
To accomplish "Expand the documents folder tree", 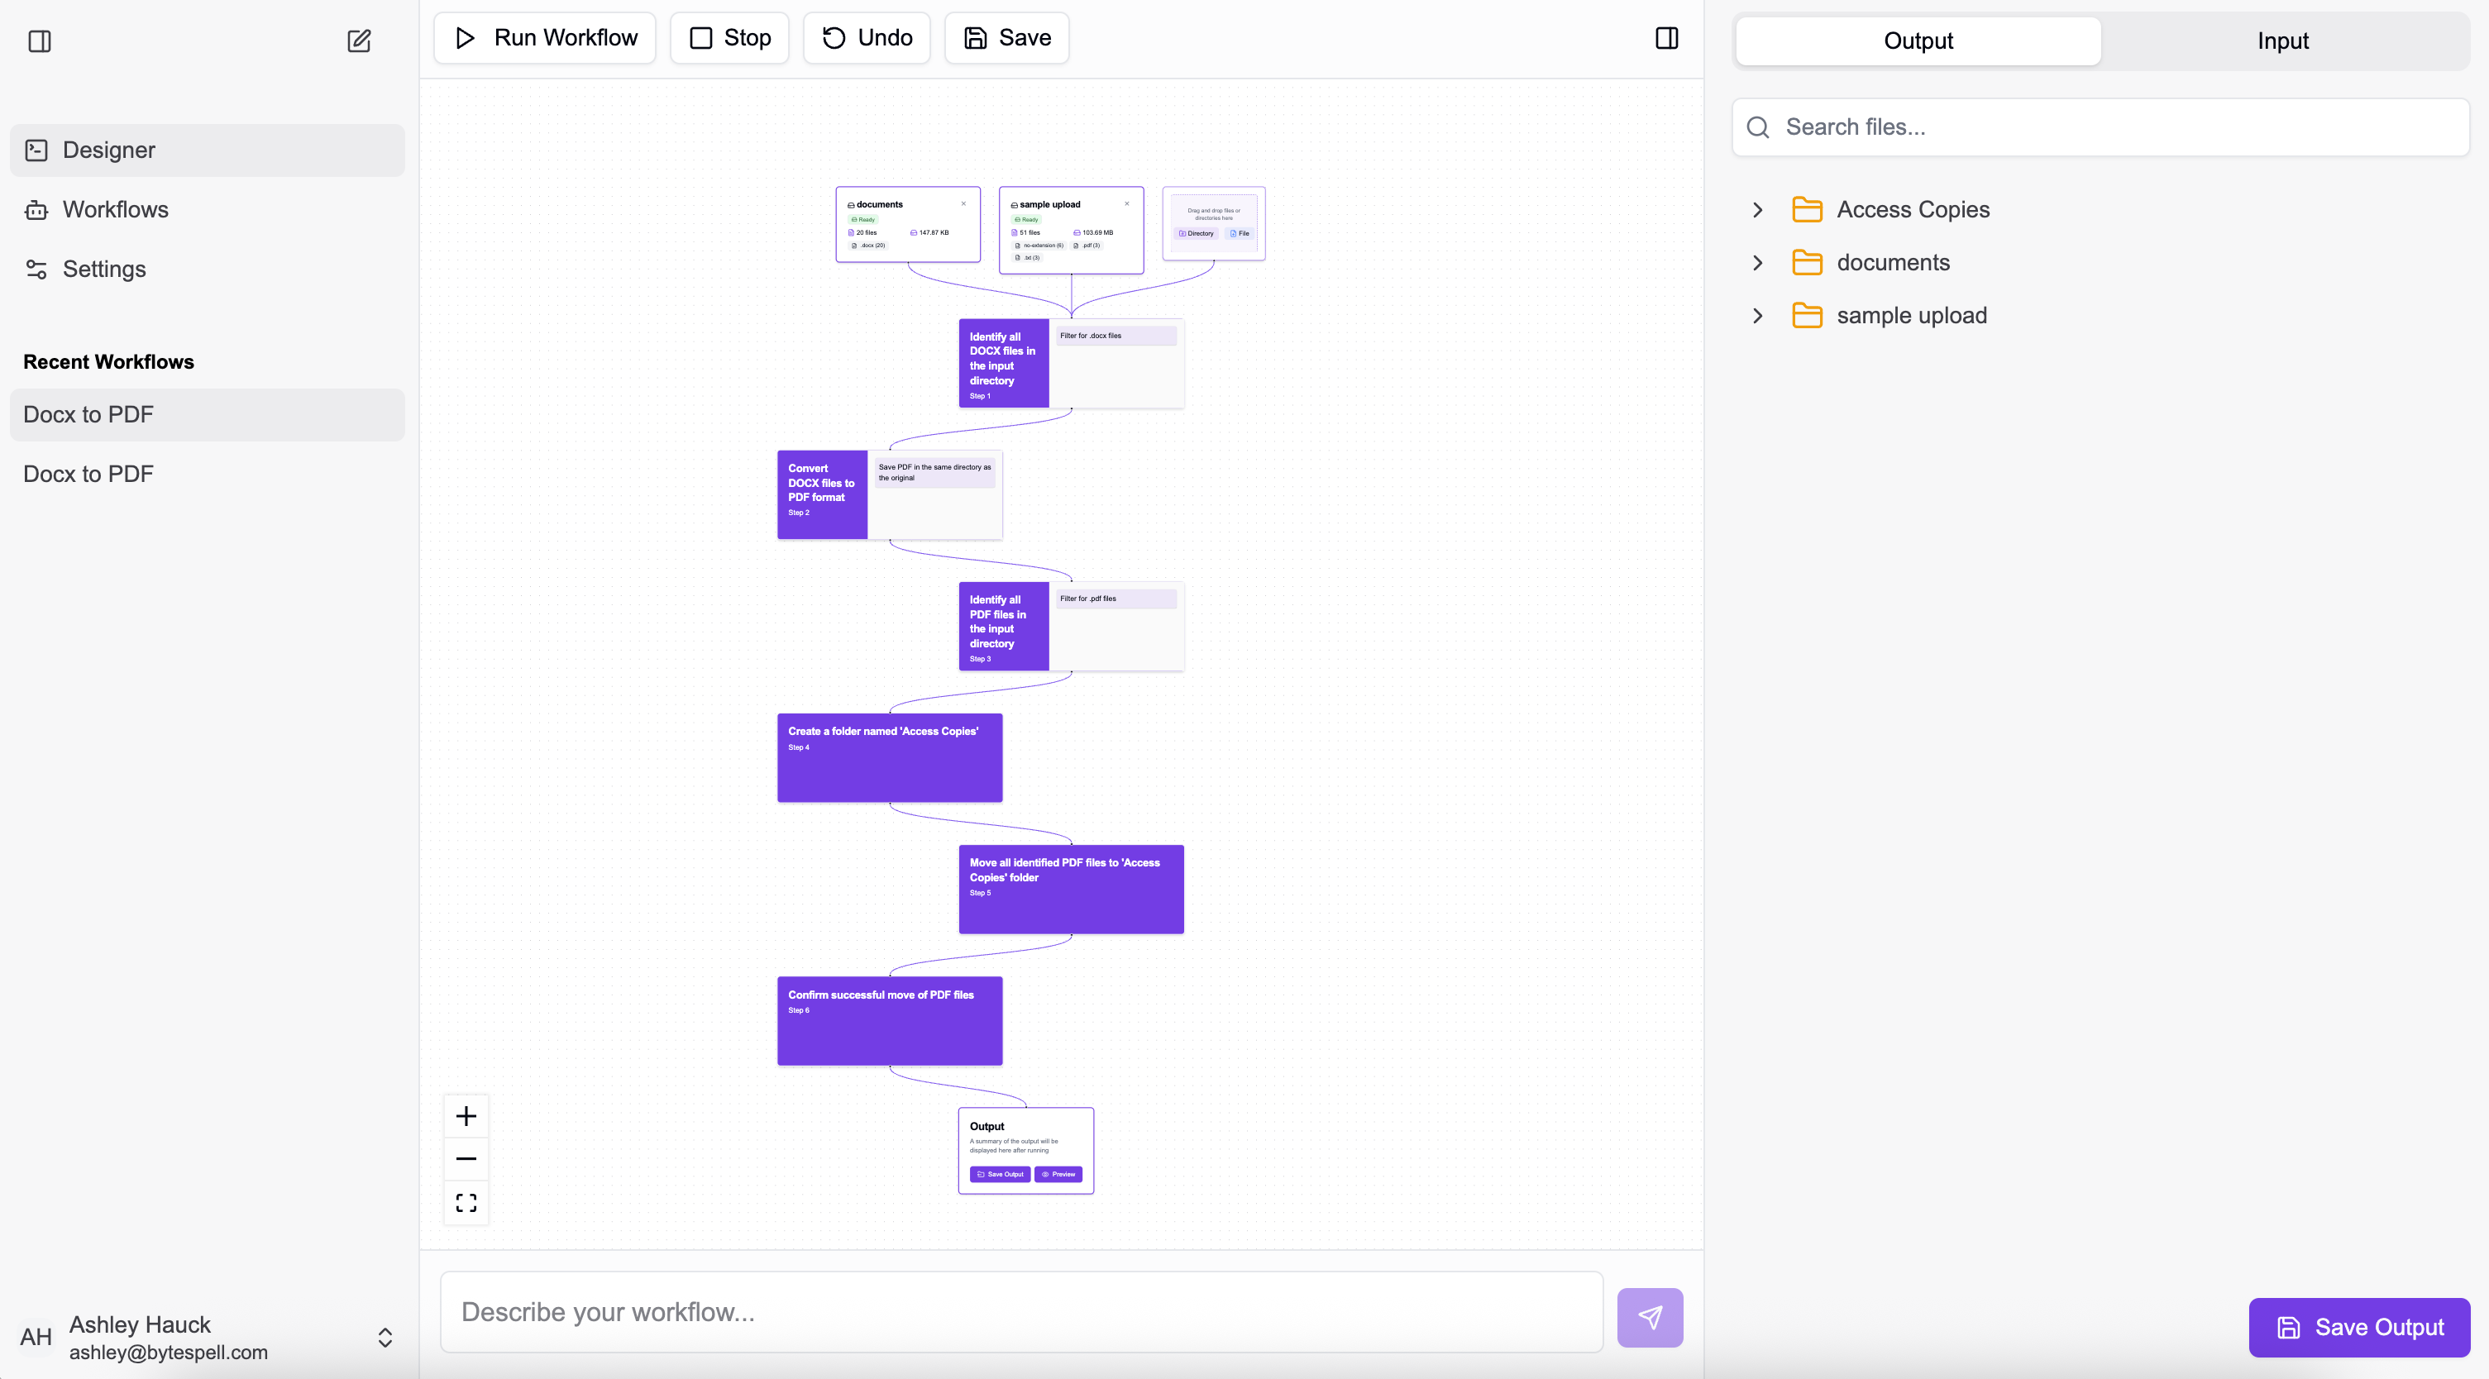I will (x=1757, y=263).
